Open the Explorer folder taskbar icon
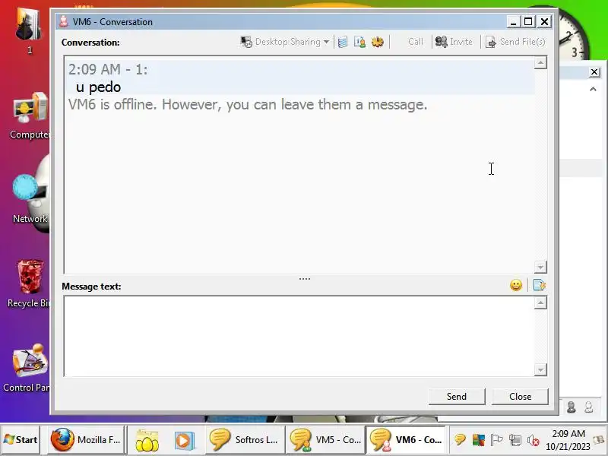Screen dimensions: 608x456 click(x=147, y=441)
